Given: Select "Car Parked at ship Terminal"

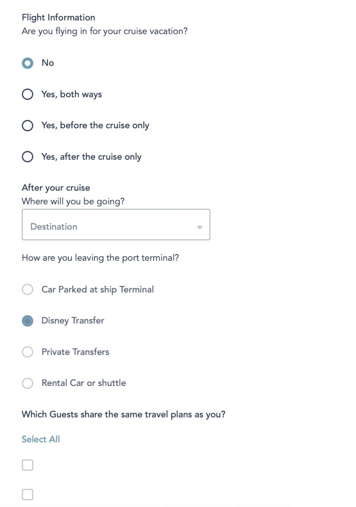Looking at the screenshot, I should pyautogui.click(x=27, y=290).
